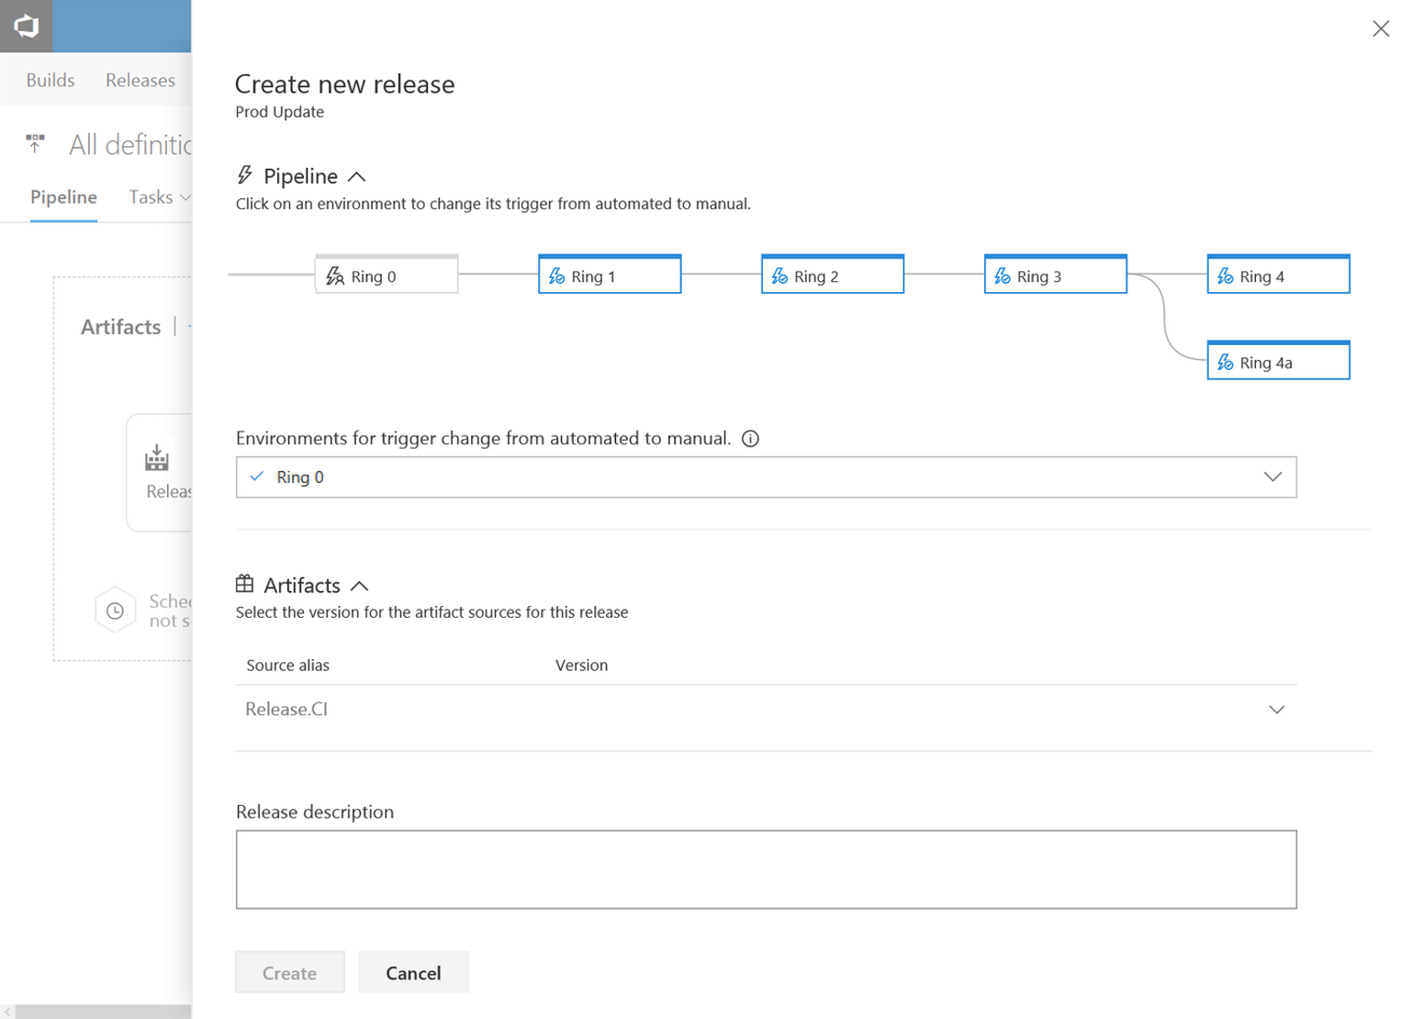This screenshot has width=1413, height=1019.
Task: Click the manual trigger icon on Ring 0
Action: coord(335,276)
